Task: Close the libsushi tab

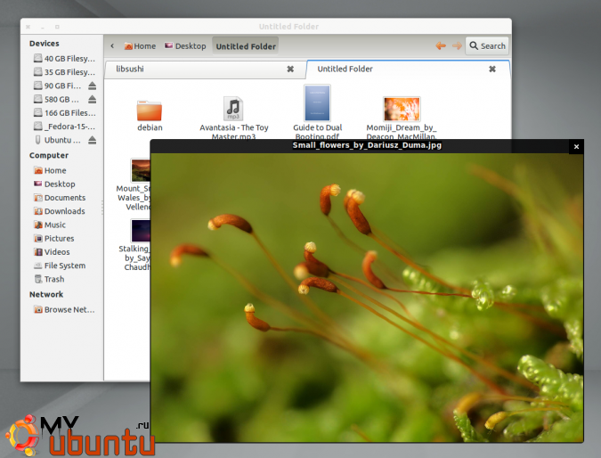Action: [290, 69]
